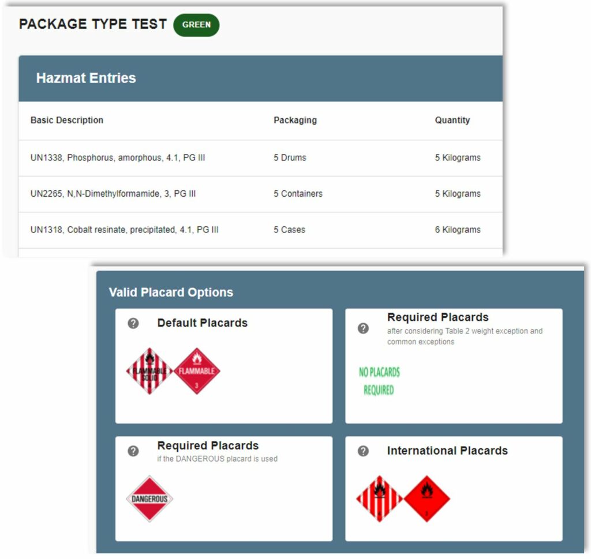Expand the Hazmat Entries panel header
The image size is (591, 559).
[85, 77]
